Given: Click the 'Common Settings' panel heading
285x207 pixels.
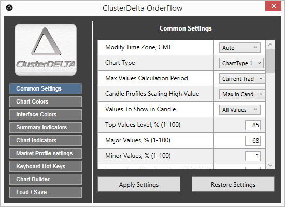Looking at the screenshot, I should 186,28.
